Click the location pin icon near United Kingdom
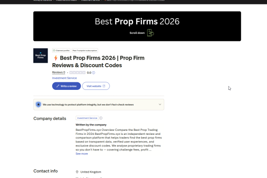Viewport: 267px width, 178px height. [x=77, y=172]
